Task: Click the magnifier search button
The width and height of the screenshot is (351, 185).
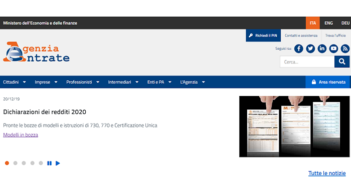Action: tap(342, 61)
